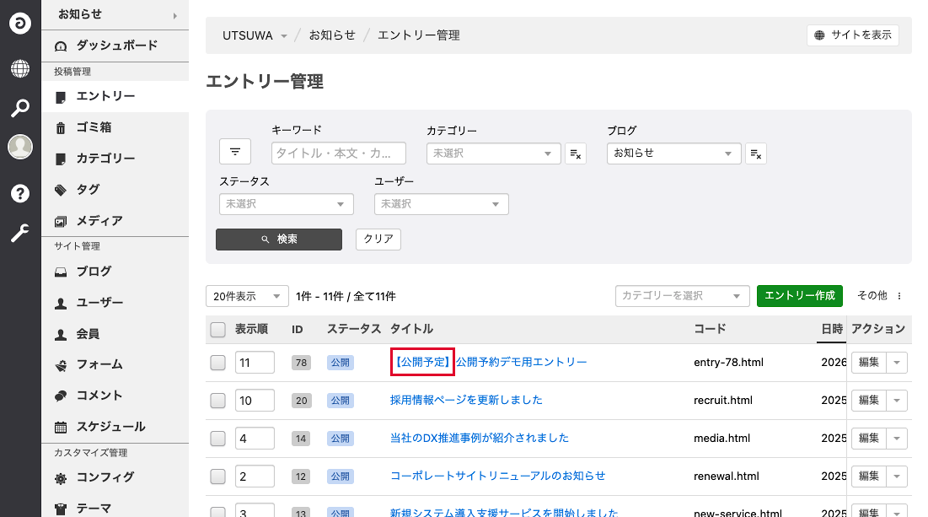Click the 会員 sidebar icon
Viewport: 928px width, 517px height.
pyautogui.click(x=61, y=335)
